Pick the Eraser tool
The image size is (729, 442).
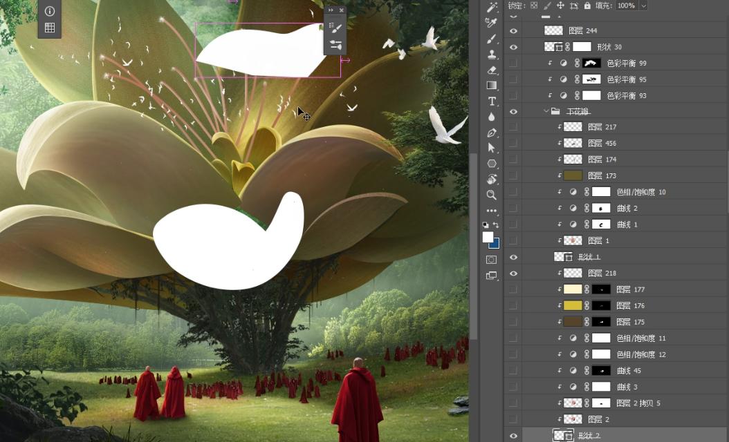(492, 70)
